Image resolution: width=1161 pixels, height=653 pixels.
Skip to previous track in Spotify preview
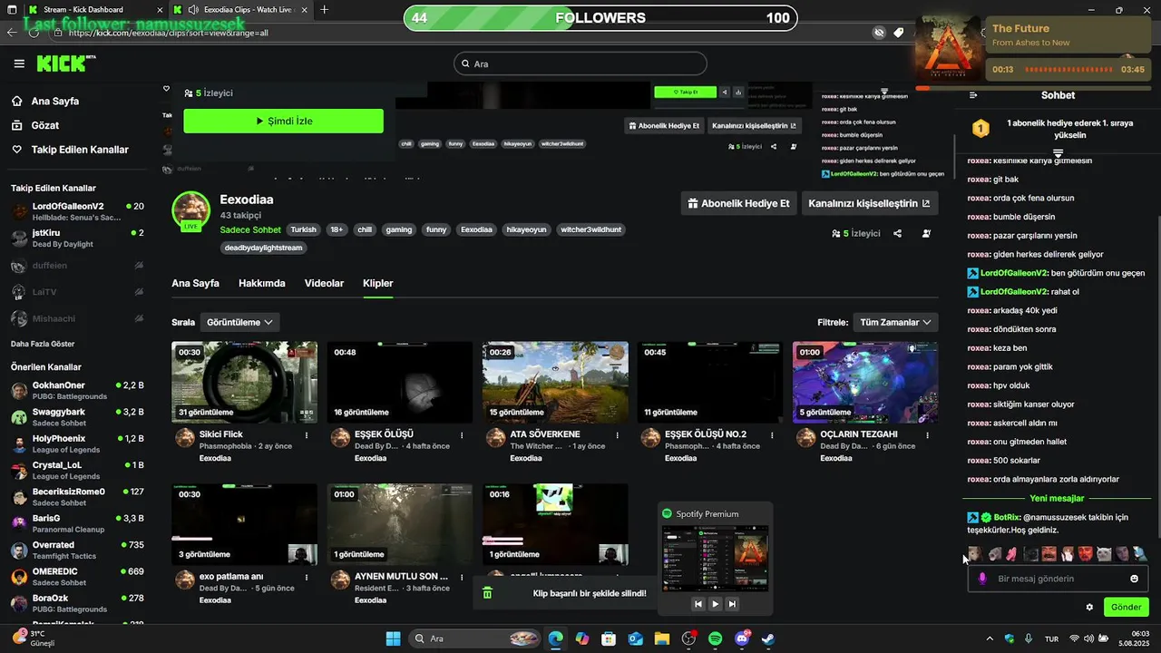coord(698,604)
